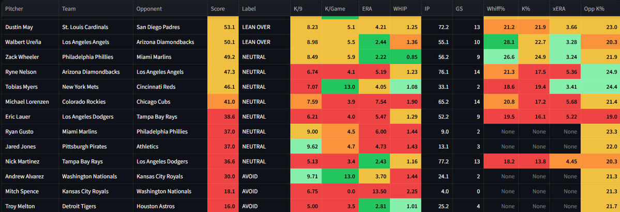Select the 13.8 K% cell
Image resolution: width=620 pixels, height=212 pixels.
click(x=534, y=161)
